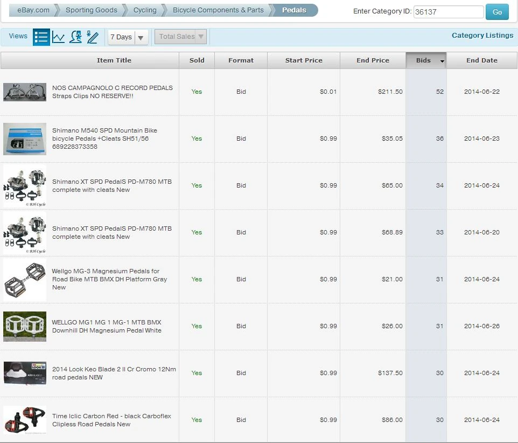
Task: Open Shimano XT thumbnail ending 2014-06-24
Action: click(25, 186)
